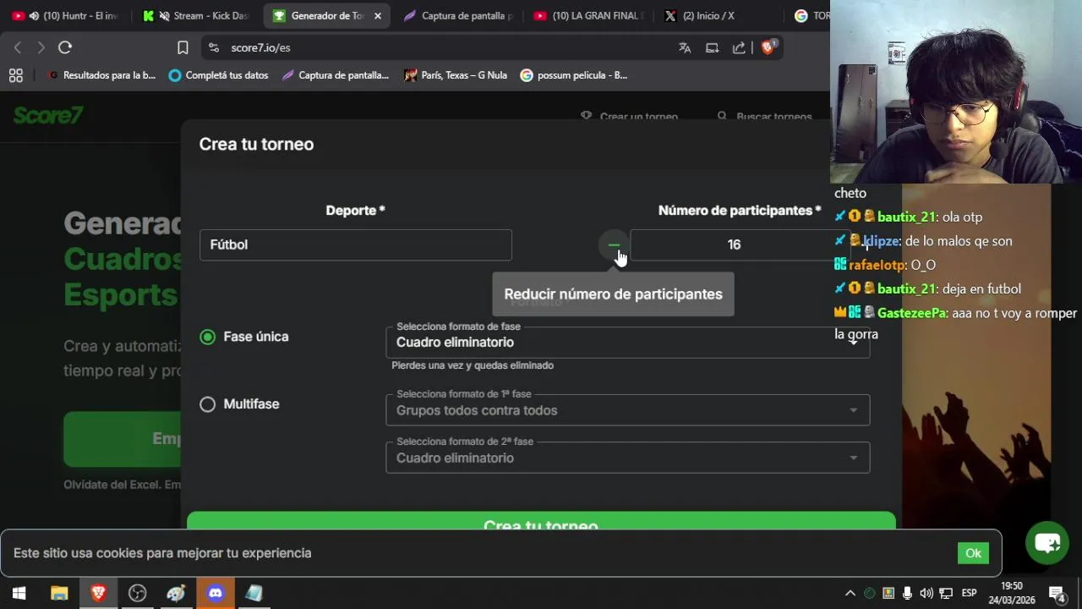1082x609 pixels.
Task: Click the klipze username in chat
Action: [881, 241]
